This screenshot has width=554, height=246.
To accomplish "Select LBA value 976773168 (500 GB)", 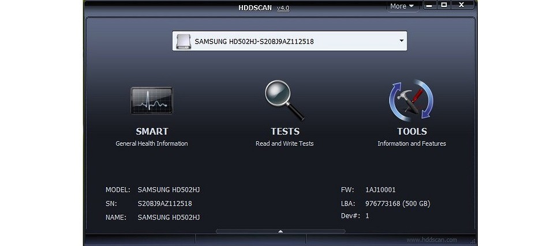I will [398, 203].
